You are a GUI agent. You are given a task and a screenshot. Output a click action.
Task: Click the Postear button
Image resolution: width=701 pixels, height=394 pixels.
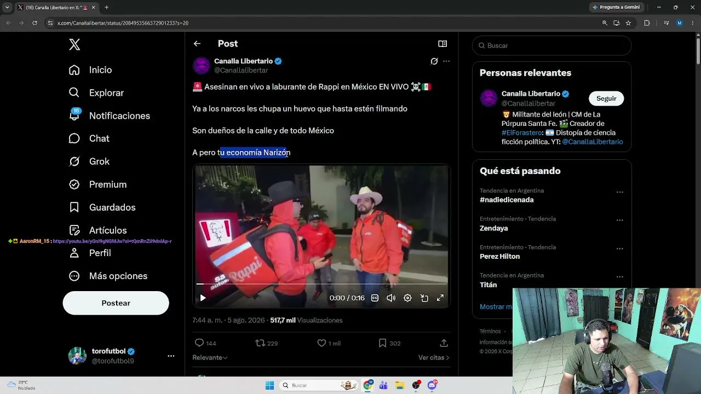116,303
